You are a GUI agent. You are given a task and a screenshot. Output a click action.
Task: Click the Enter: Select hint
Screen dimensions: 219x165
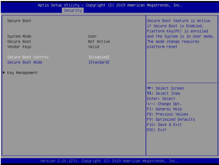pyautogui.click(x=161, y=99)
